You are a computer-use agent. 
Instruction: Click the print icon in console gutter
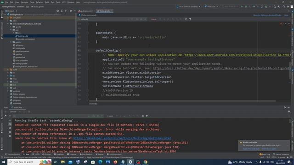click(10, 132)
